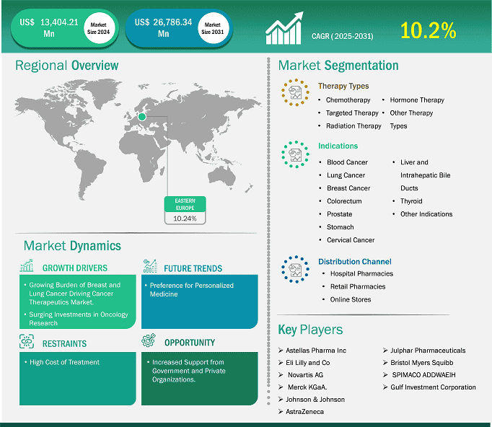Click the FUTURE TRENDS title
Screen dimensions: 492x427
193,268
